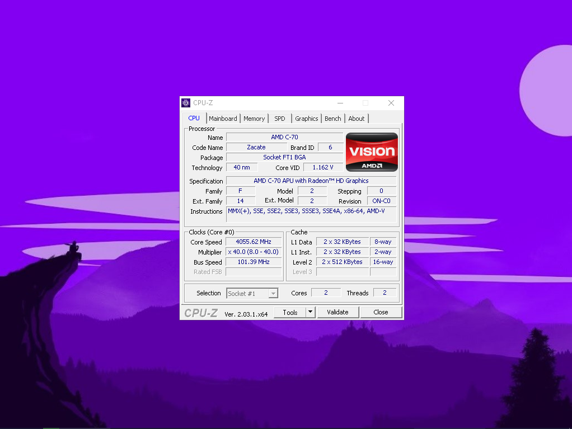The width and height of the screenshot is (572, 429).
Task: Show the About tab
Action: (x=357, y=119)
